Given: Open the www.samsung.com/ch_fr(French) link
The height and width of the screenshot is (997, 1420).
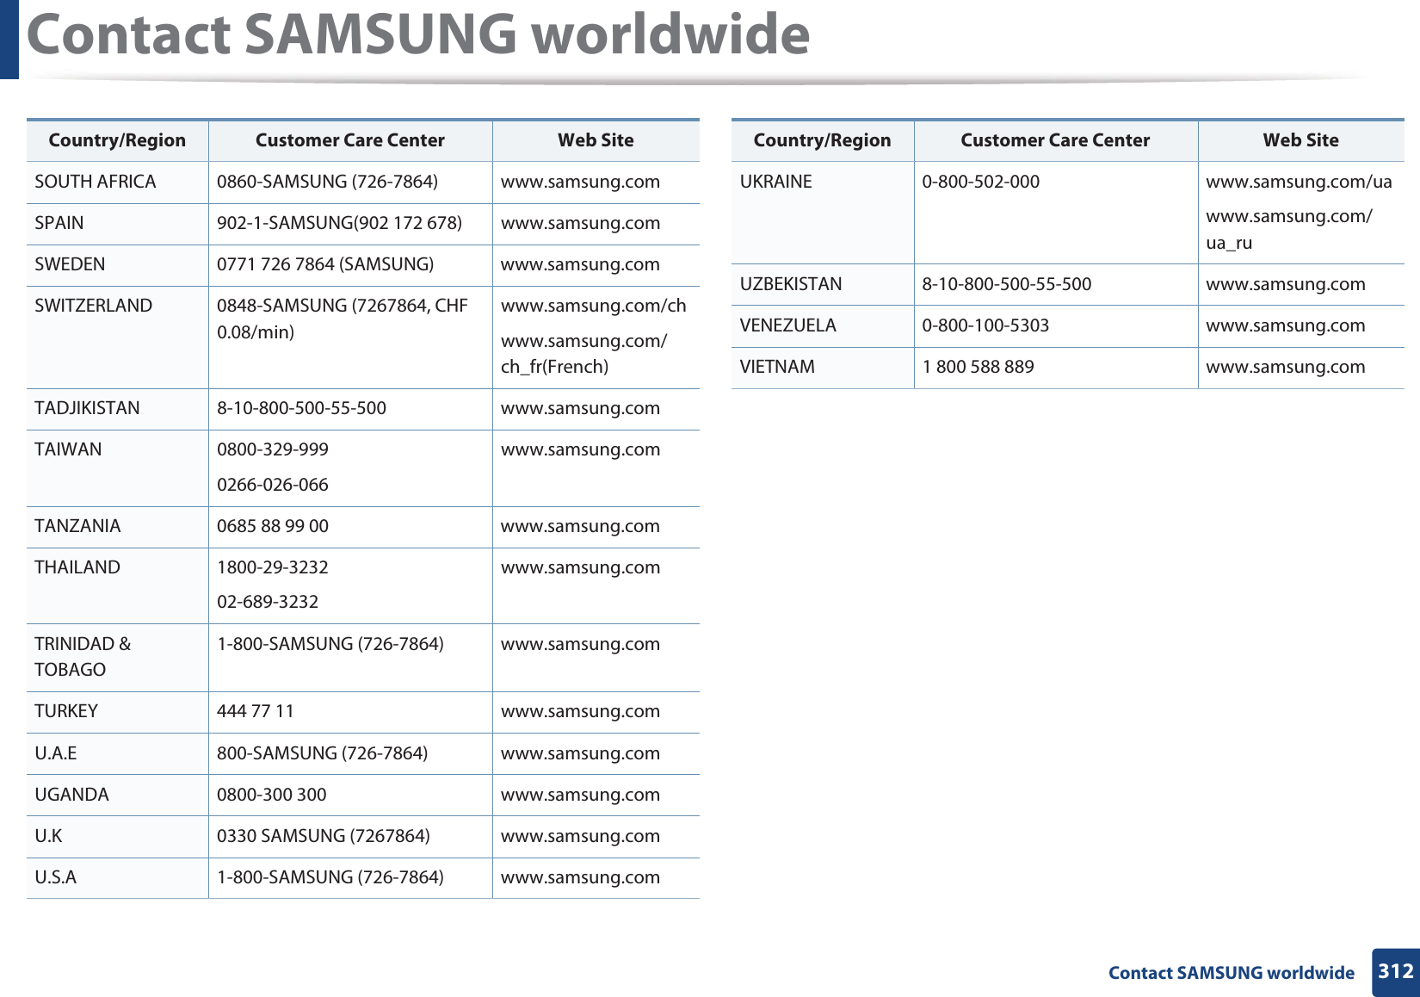Looking at the screenshot, I should 583,354.
